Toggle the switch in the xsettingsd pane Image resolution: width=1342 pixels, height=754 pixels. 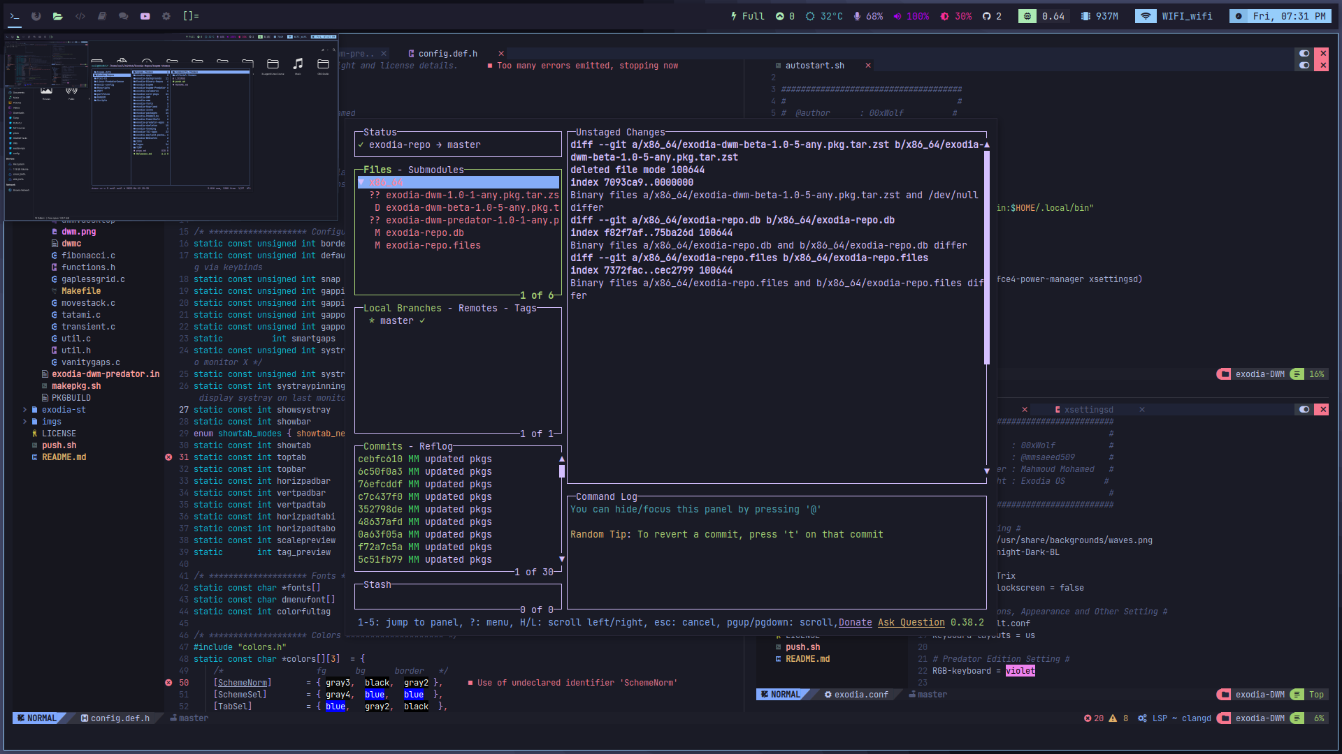[x=1304, y=410]
